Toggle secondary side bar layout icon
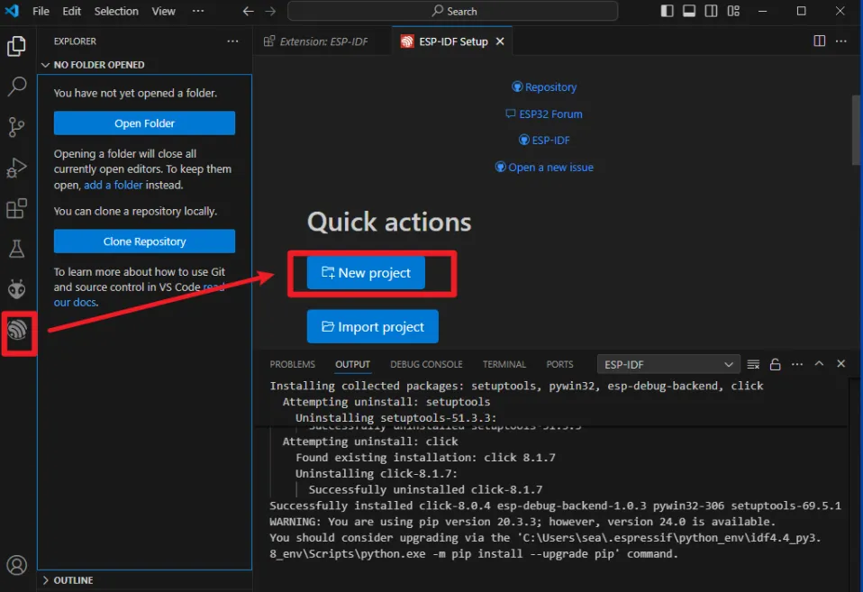 pos(711,11)
